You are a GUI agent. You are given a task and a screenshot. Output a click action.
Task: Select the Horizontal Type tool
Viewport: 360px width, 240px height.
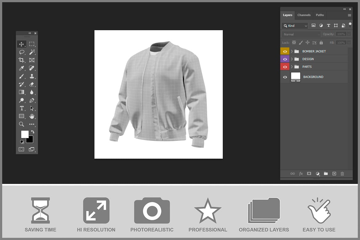(22, 108)
